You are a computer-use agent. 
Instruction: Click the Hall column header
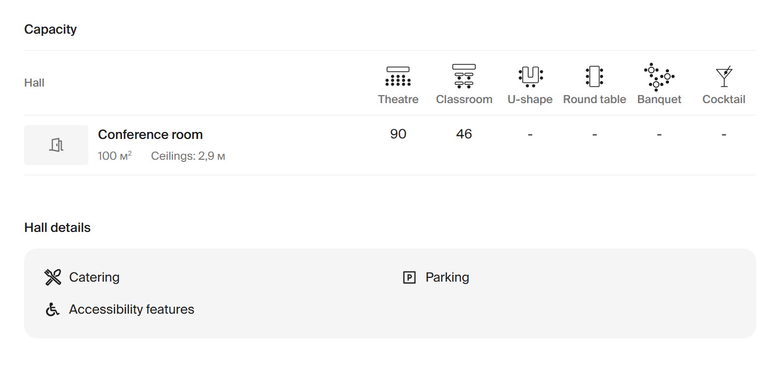pos(34,83)
